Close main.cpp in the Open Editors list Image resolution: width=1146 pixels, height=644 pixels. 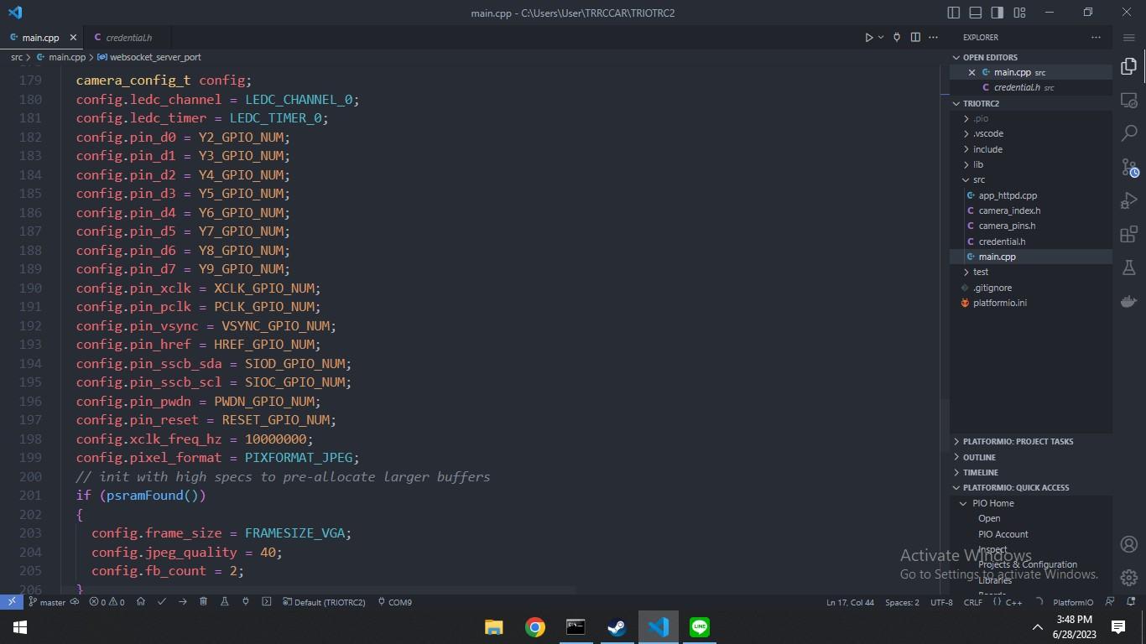[972, 72]
